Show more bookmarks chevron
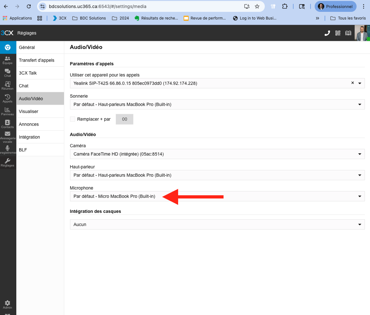The height and width of the screenshot is (315, 370). pyautogui.click(x=317, y=18)
